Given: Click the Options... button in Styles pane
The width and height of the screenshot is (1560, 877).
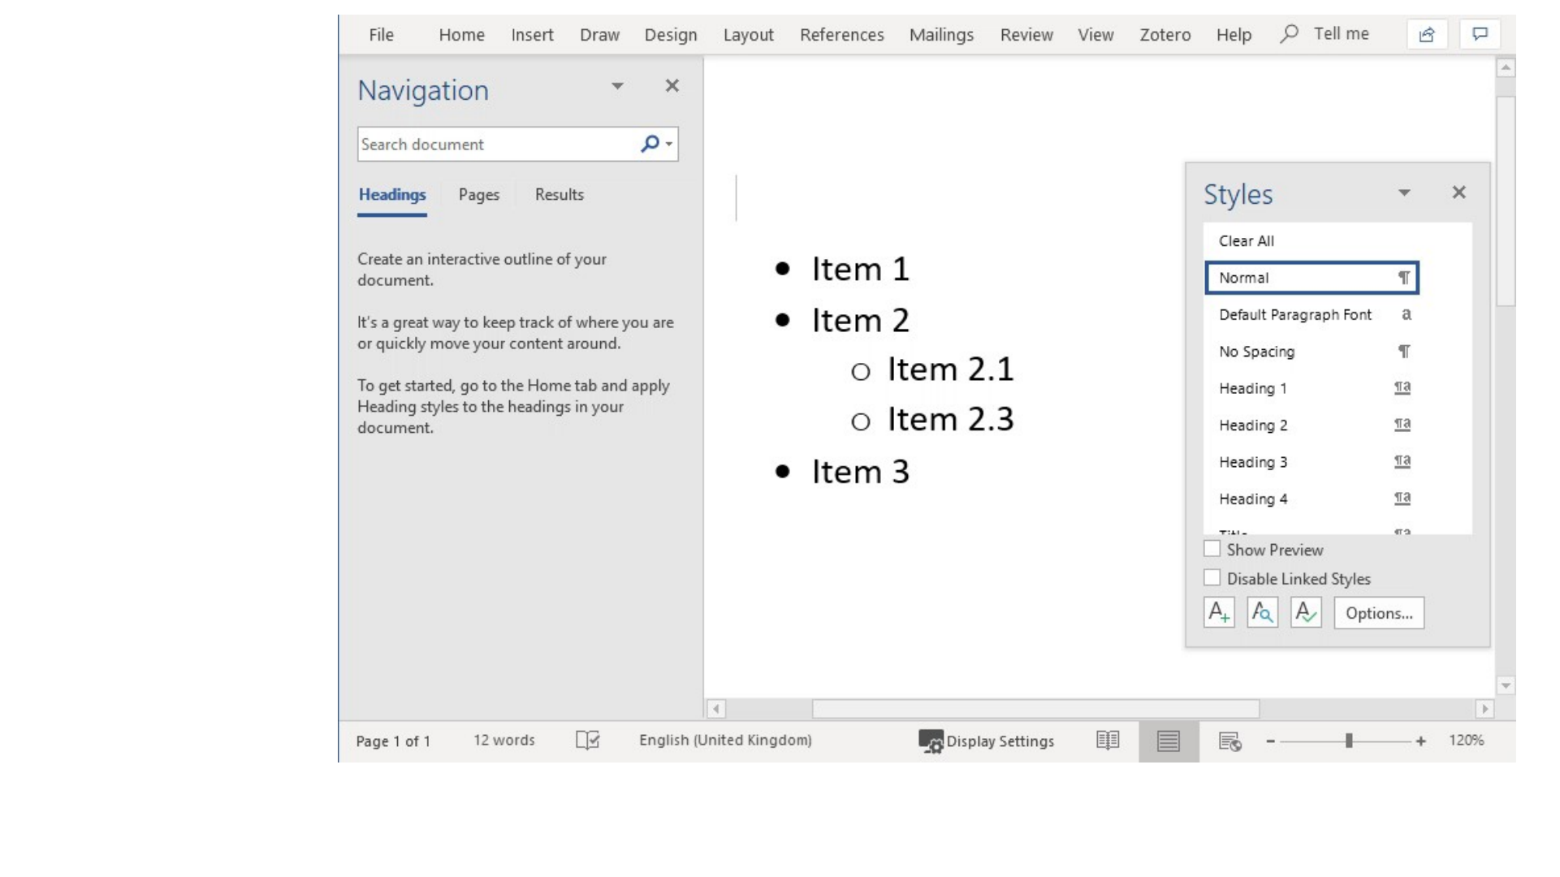Looking at the screenshot, I should pos(1379,613).
